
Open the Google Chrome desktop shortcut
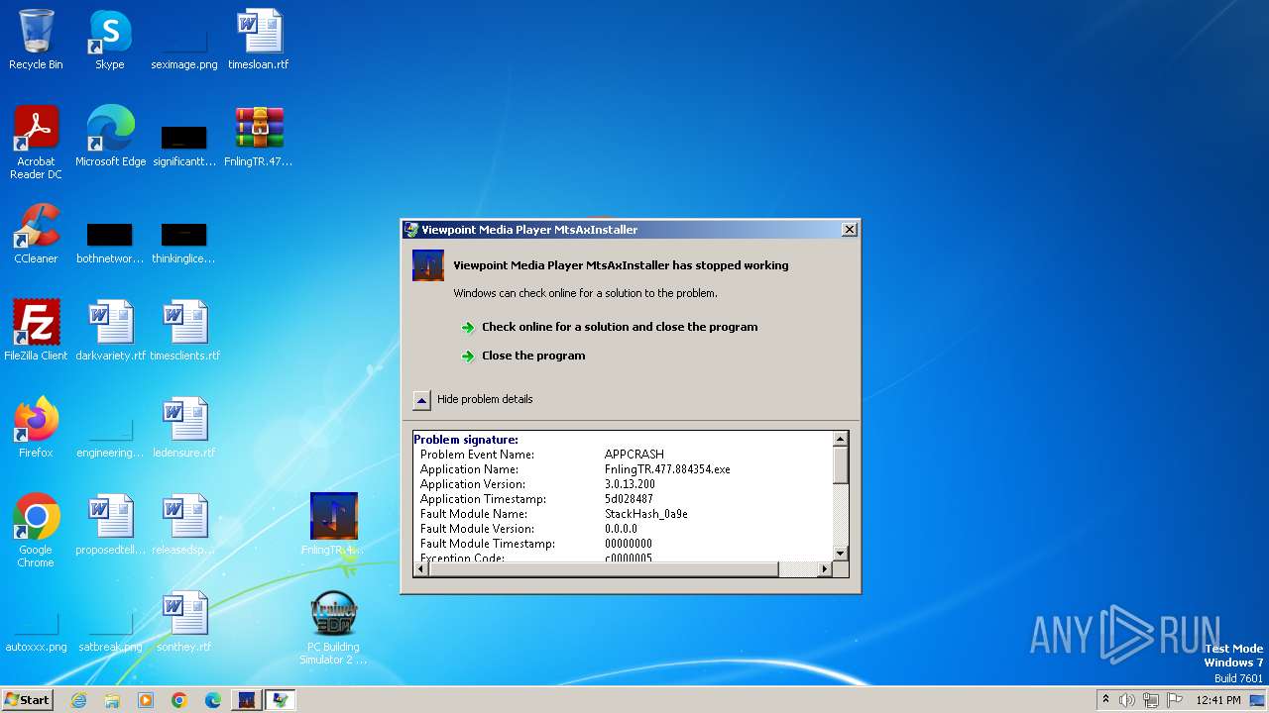[36, 531]
